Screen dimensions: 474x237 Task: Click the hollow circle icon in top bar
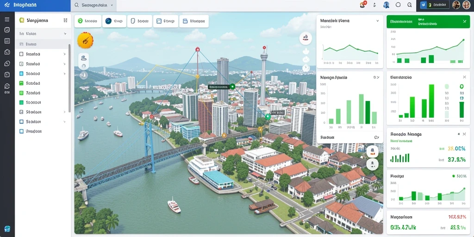(398, 5)
